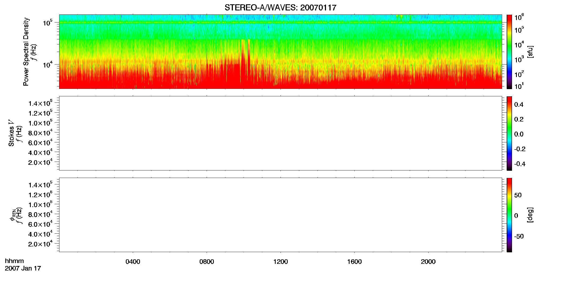This screenshot has width=561, height=289.
Task: Click the 0.4 label on Stokes colorbar
Action: pos(519,105)
